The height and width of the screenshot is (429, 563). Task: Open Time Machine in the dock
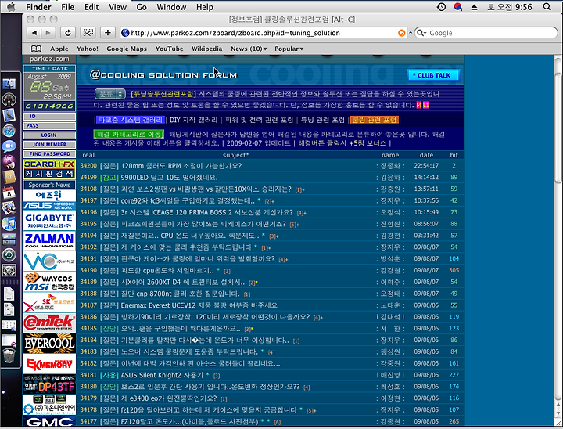(x=9, y=254)
